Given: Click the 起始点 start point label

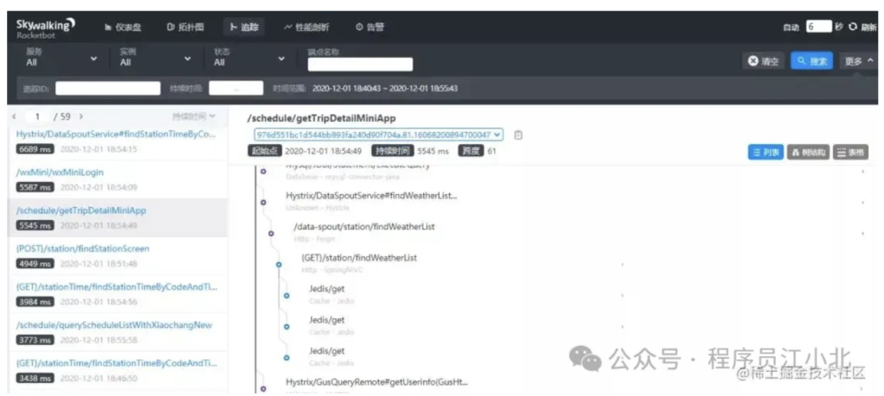Looking at the screenshot, I should (264, 151).
